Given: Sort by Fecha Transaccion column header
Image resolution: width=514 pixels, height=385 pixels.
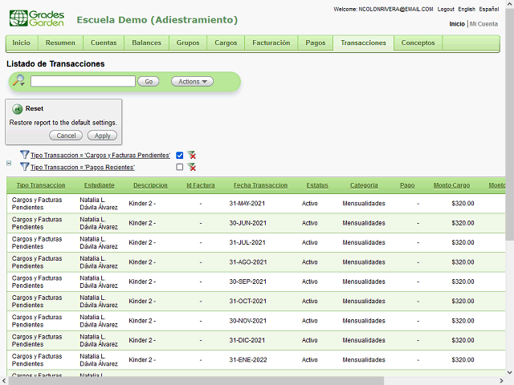Looking at the screenshot, I should point(260,185).
